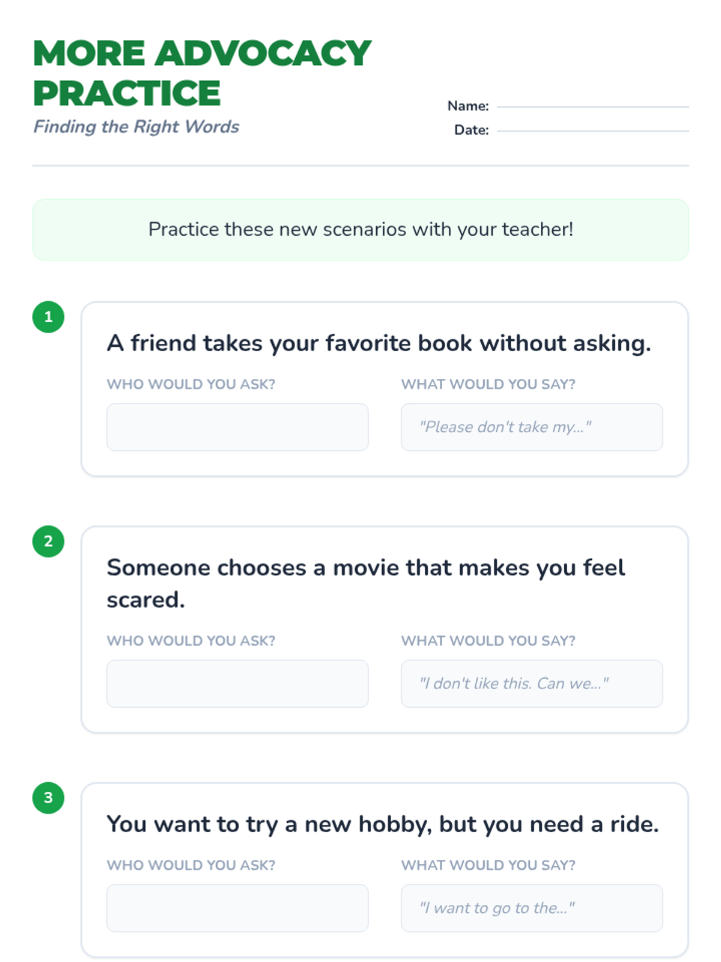Click the green number 3 badge
This screenshot has width=721, height=962.
click(48, 798)
